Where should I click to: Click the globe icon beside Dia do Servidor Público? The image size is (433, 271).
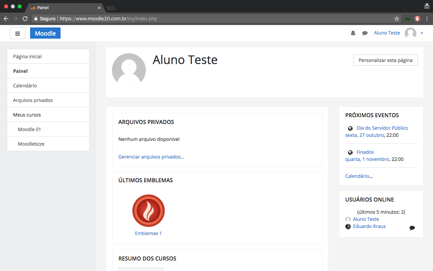tap(350, 128)
